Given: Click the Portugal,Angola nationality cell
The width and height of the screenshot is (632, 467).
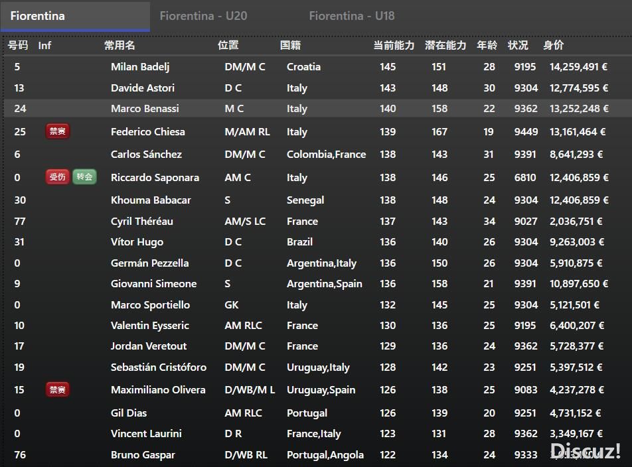Looking at the screenshot, I should pos(325,455).
